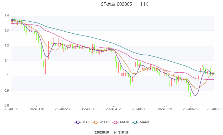The image size is (223, 135).
Task: Hide the MA10 line using its legend label
Action: click(x=105, y=122)
